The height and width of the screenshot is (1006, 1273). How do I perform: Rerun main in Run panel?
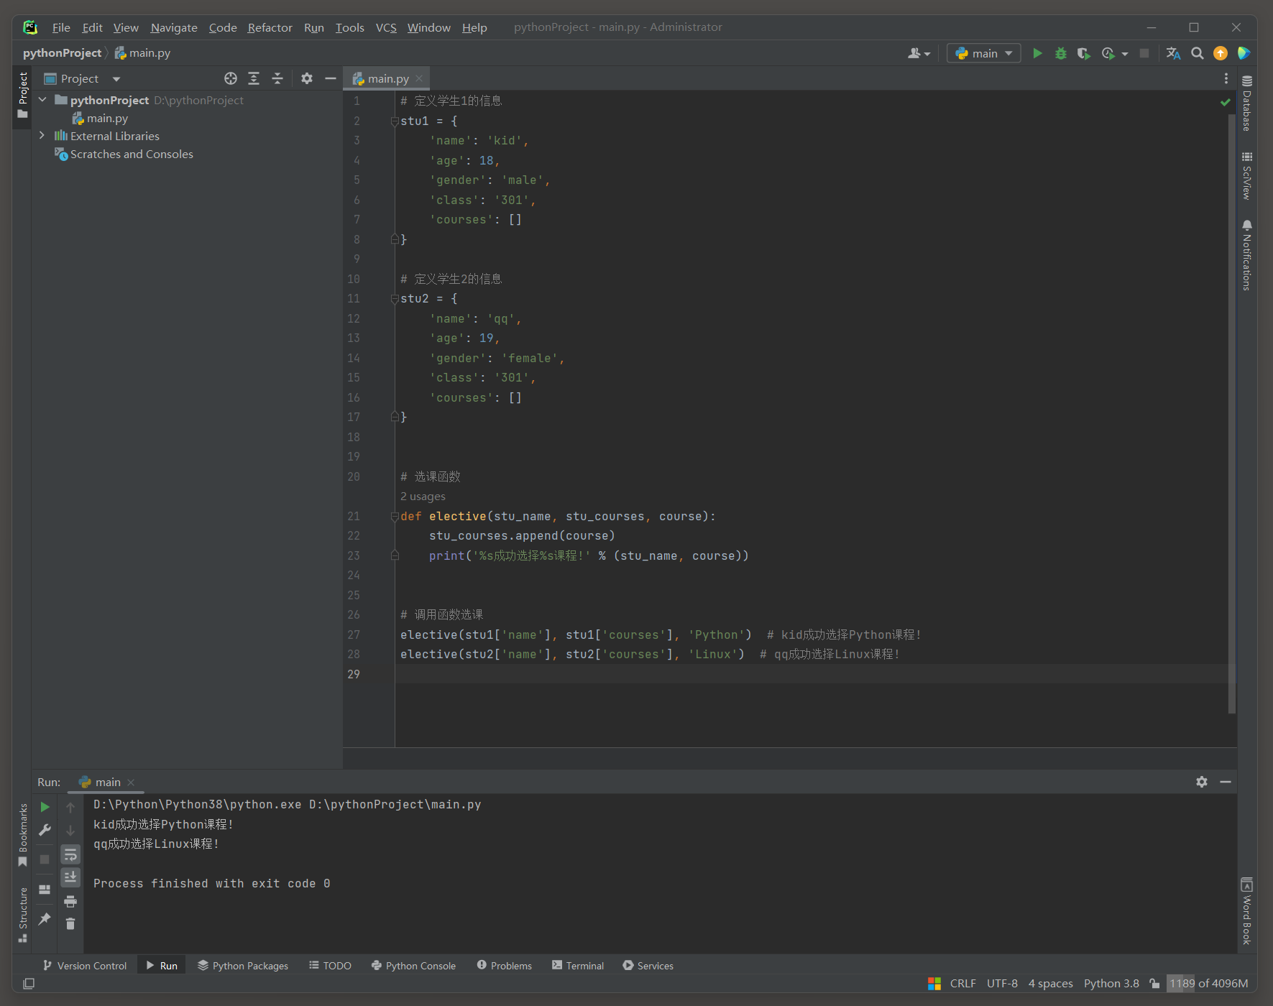(x=45, y=807)
